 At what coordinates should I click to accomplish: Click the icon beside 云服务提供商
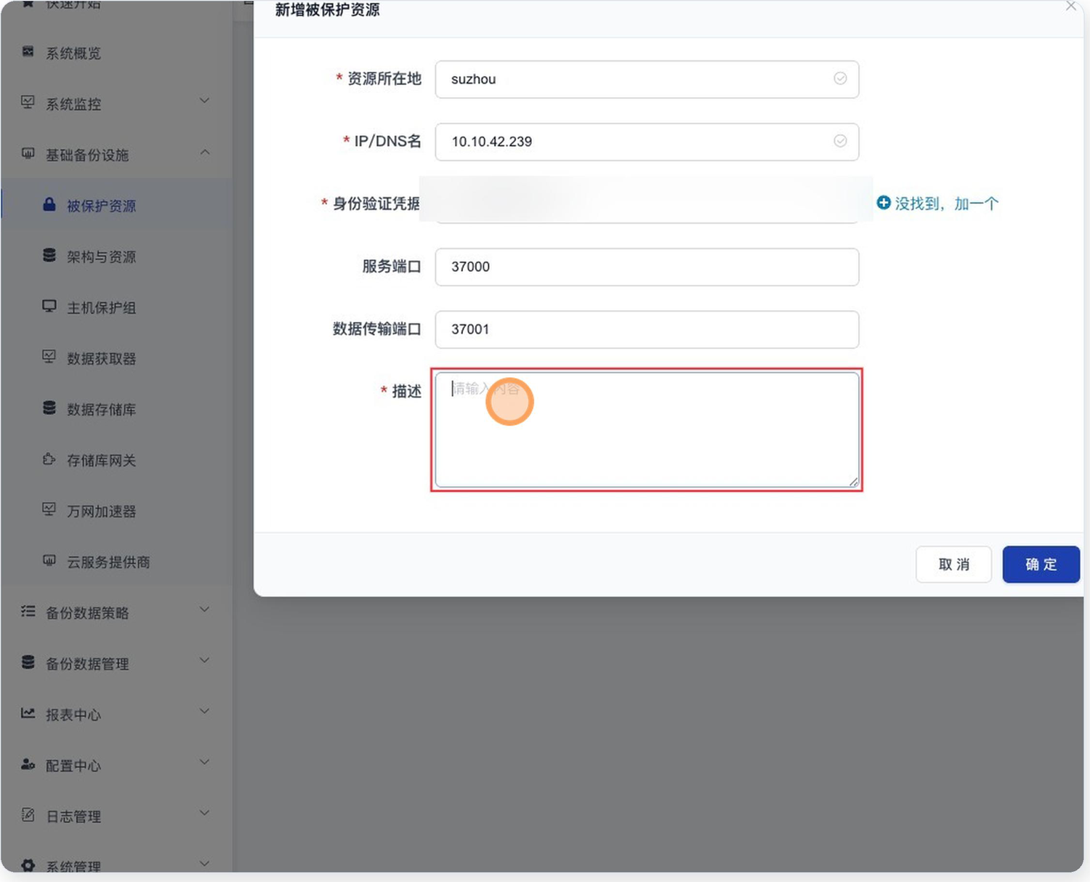pos(49,560)
